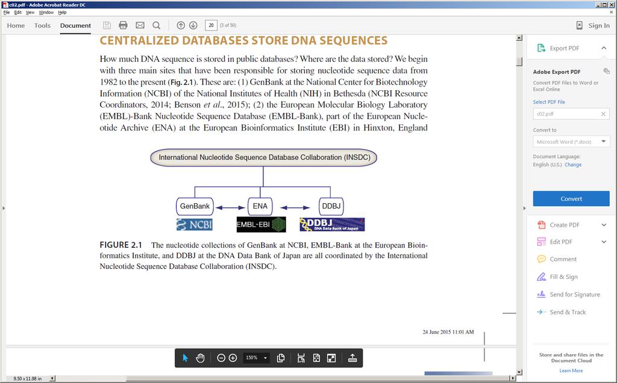Click the page size 9.50 x 11.98 in

(x=28, y=379)
